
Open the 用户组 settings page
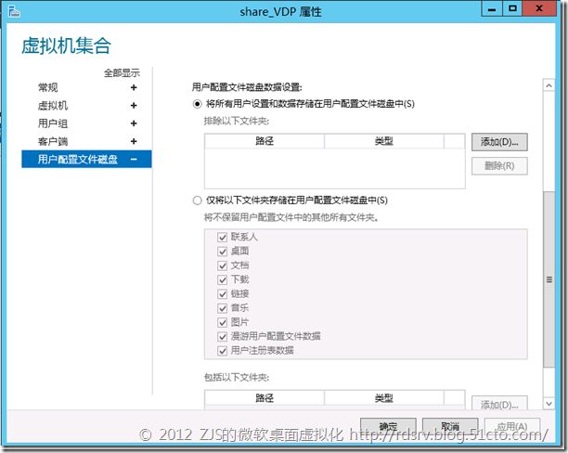tap(53, 123)
